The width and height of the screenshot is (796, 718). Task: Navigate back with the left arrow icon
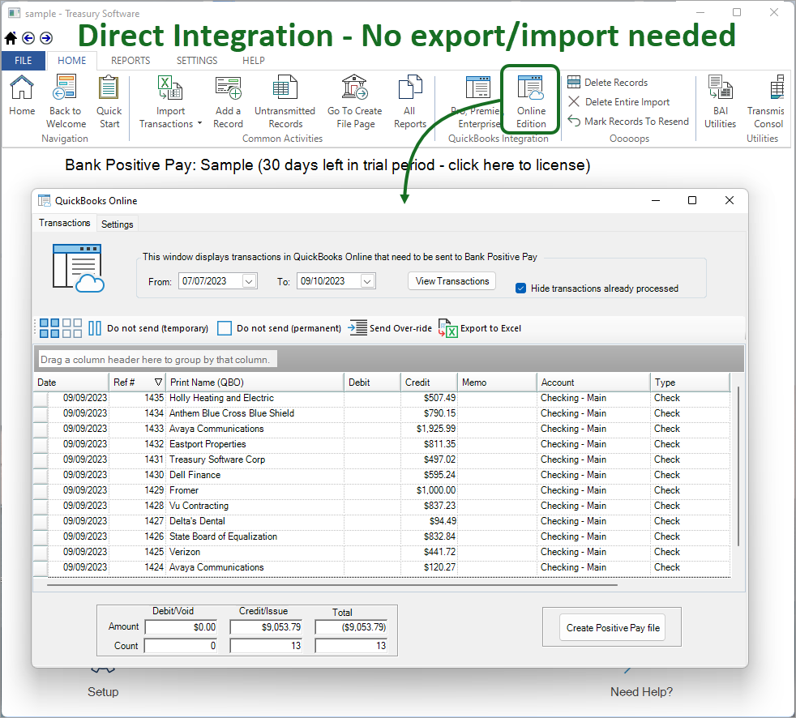tap(28, 38)
